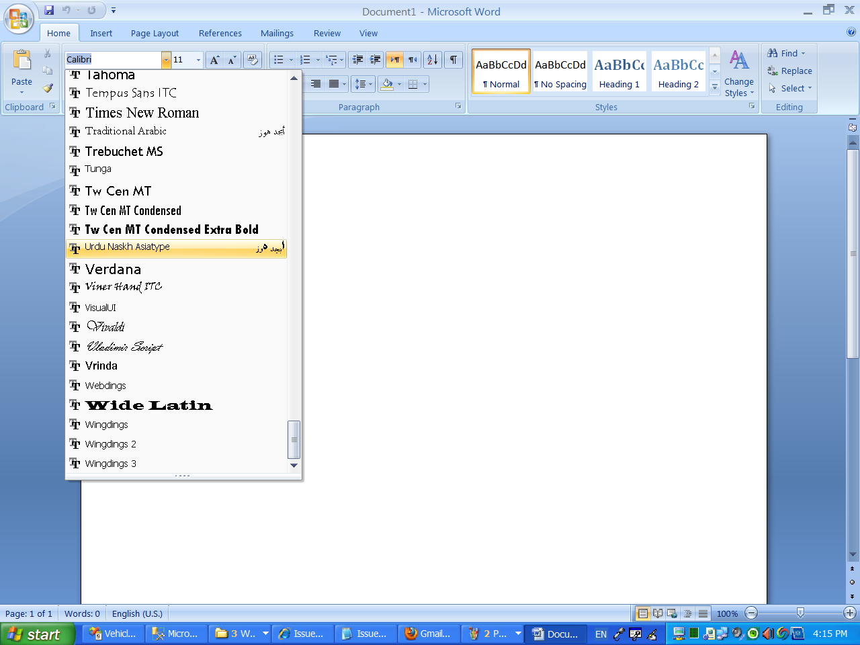Select the Format Painter brush

(48, 88)
